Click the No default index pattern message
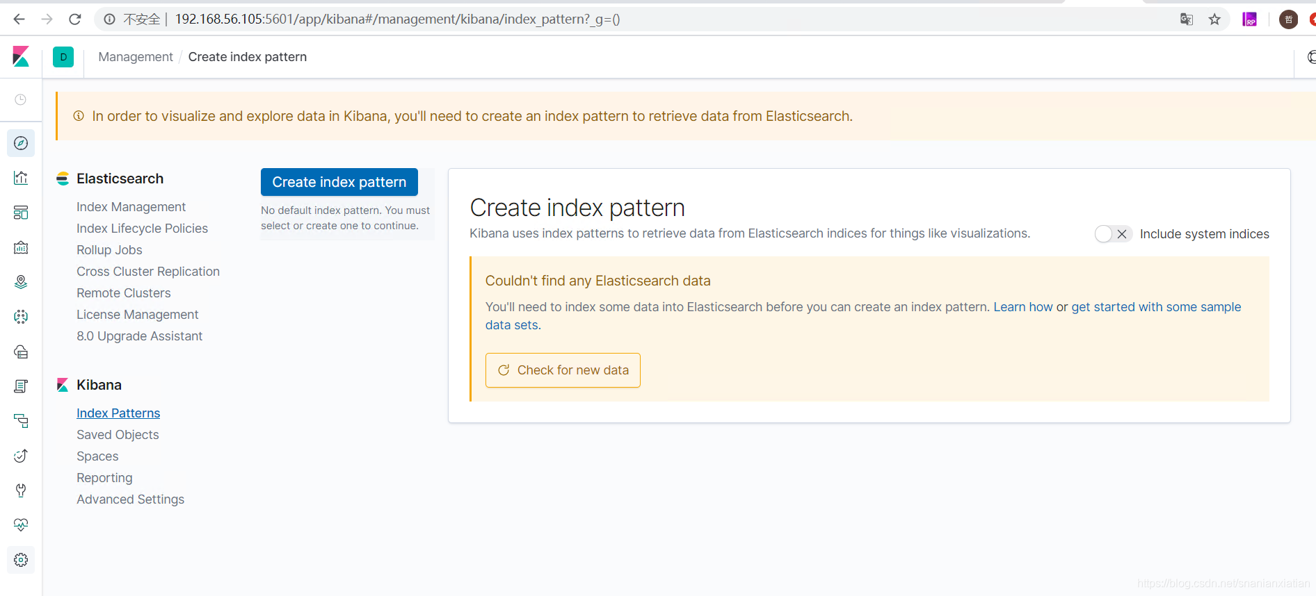1316x596 pixels. 345,218
